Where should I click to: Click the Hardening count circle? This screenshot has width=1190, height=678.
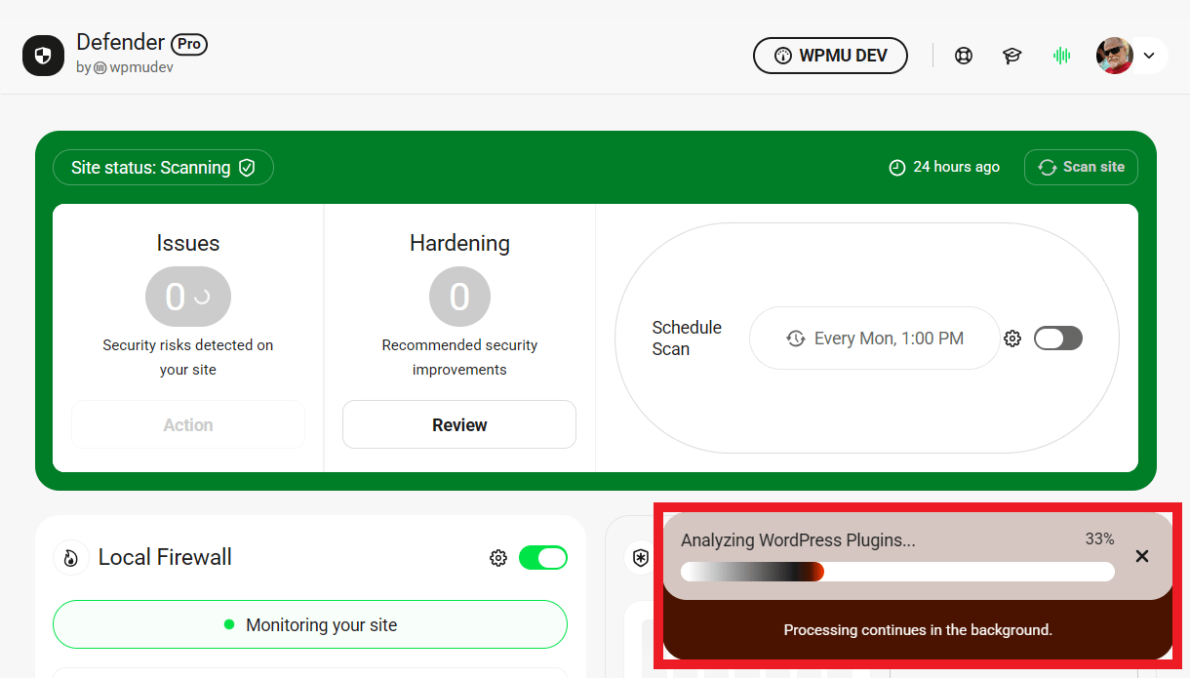coord(459,297)
